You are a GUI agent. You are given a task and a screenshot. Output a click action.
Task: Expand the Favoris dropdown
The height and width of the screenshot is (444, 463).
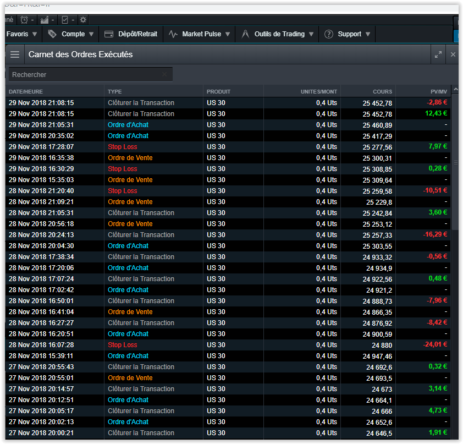point(22,34)
